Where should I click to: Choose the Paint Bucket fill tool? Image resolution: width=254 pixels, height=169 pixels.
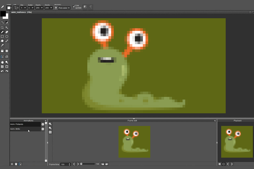point(2,41)
